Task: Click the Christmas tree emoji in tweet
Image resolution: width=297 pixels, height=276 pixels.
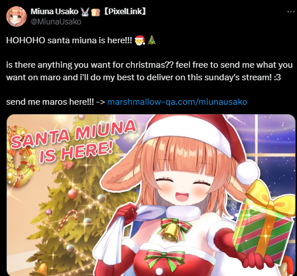Action: point(152,40)
